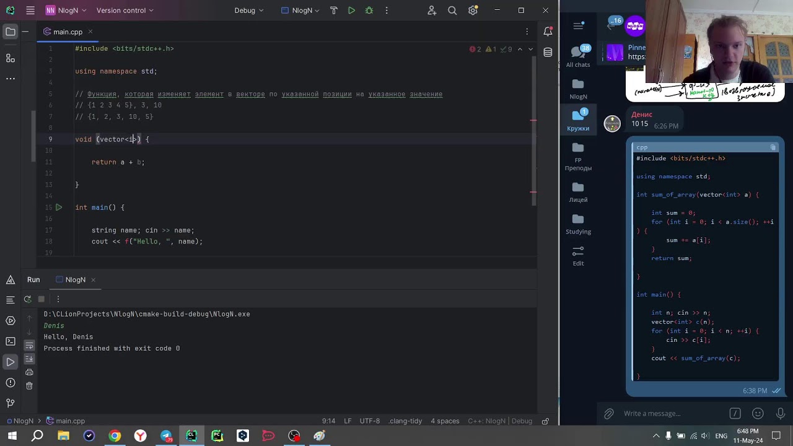The width and height of the screenshot is (793, 446).
Task: Toggle Scroll to End in Run console
Action: pos(29,359)
